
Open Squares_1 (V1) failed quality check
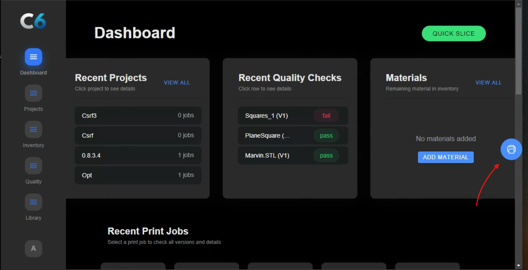293,116
